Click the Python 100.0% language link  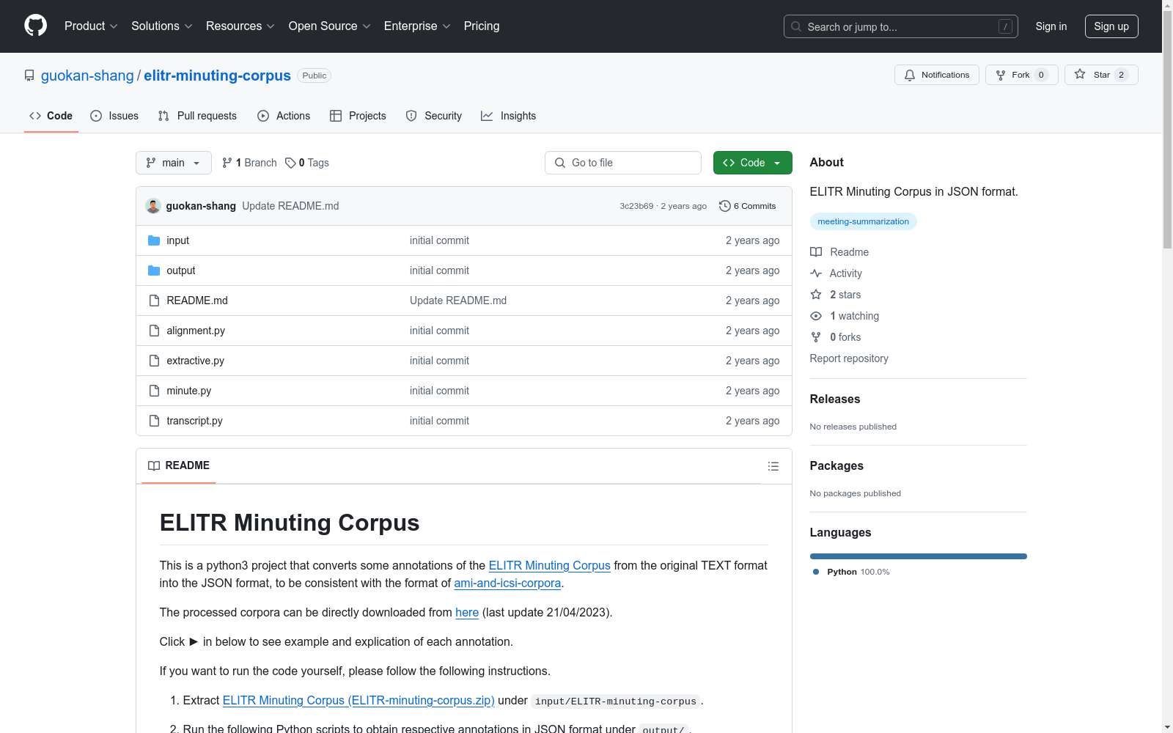point(851,572)
